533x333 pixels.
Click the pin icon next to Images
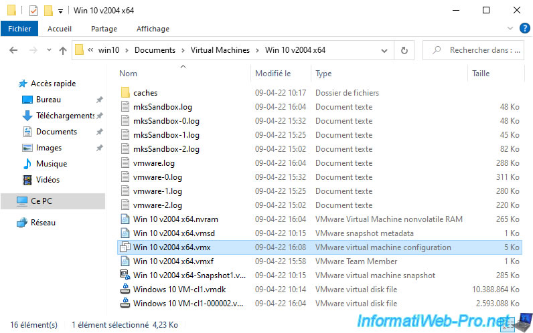tap(99, 148)
